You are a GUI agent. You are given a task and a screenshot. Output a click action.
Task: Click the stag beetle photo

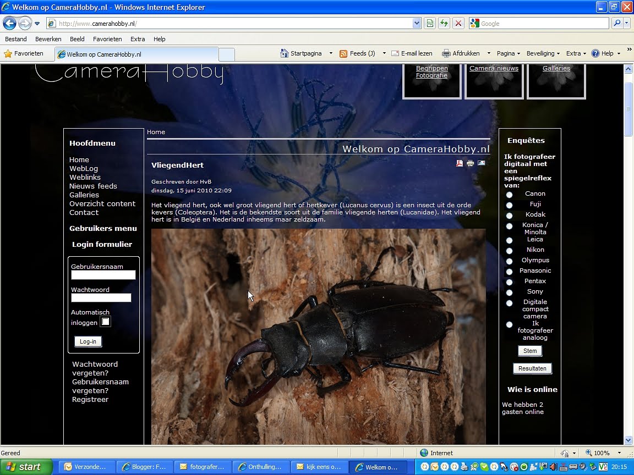click(x=319, y=336)
